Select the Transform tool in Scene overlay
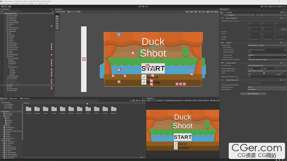 pyautogui.click(x=57, y=28)
